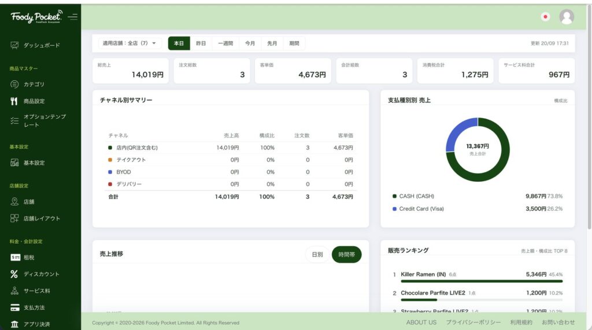Viewport: 592px width, 330px height.
Task: Click the page vertical scrollbar
Action: (589, 117)
